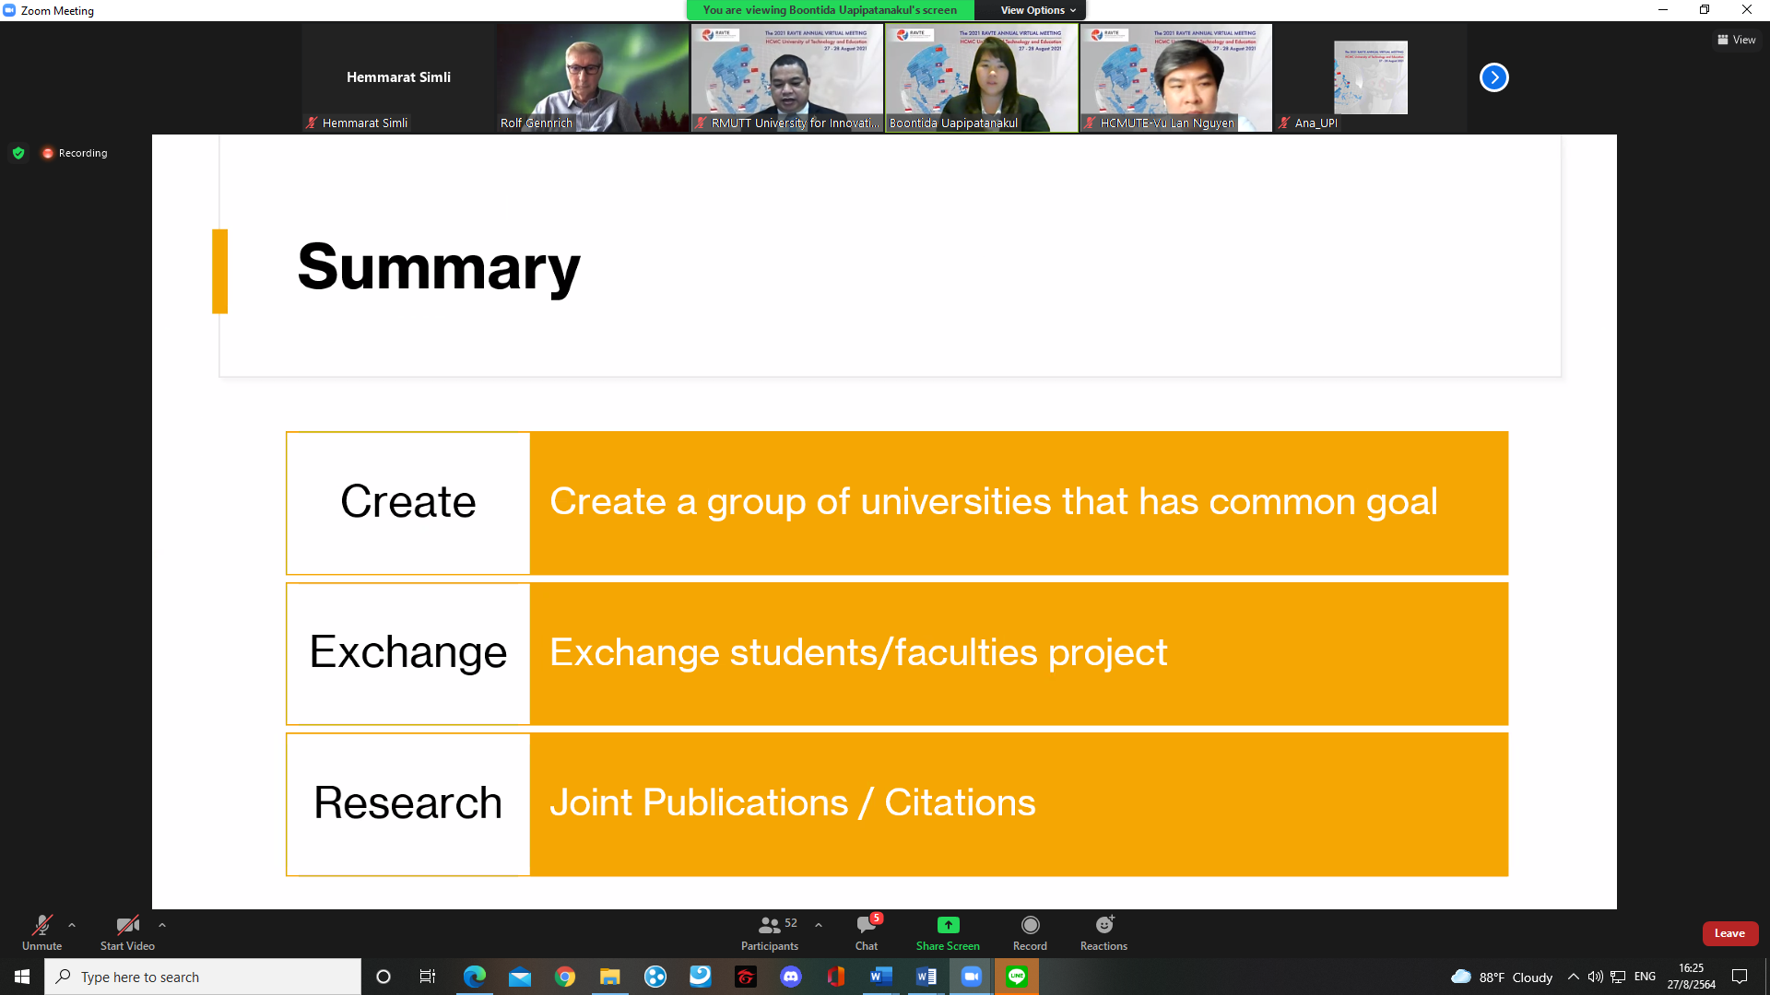Open the Chat panel
1770x995 pixels.
(867, 932)
